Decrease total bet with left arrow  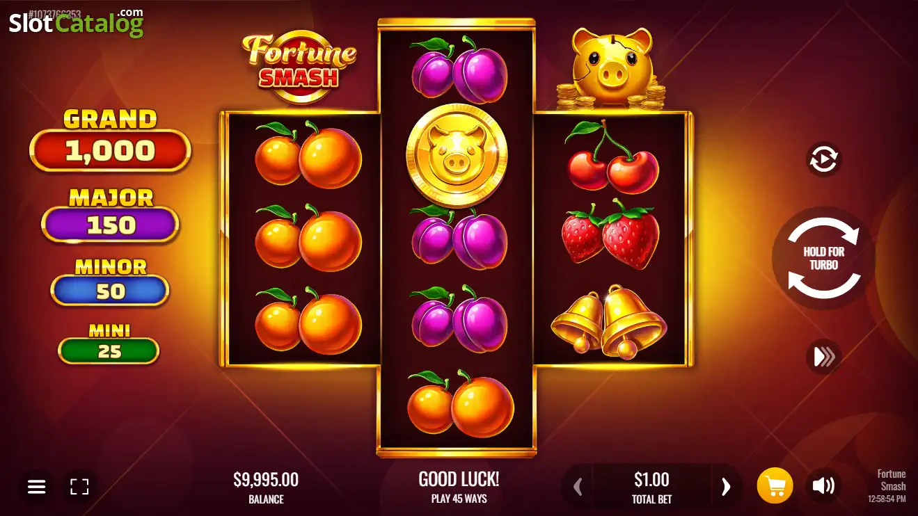point(578,486)
